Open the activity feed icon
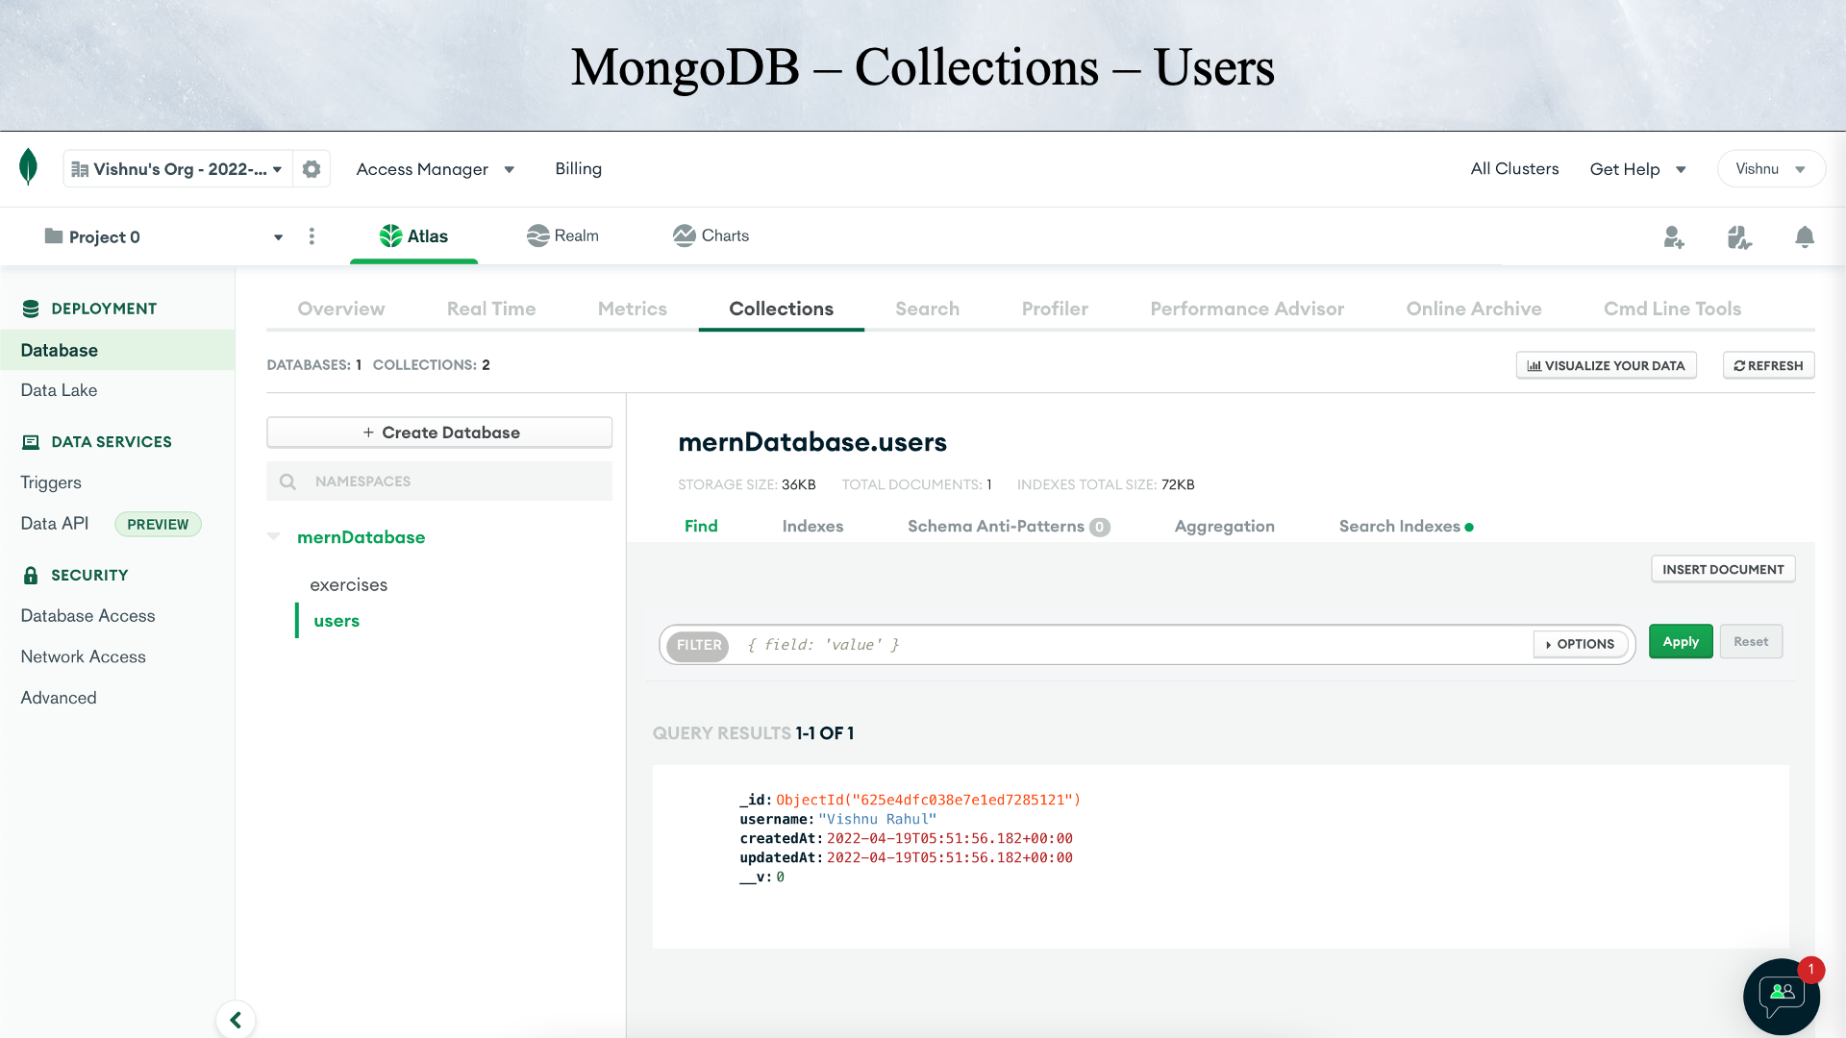Screen dimensions: 1846x1038 (x=1738, y=236)
